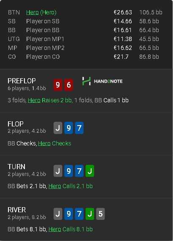The width and height of the screenshot is (173, 241).
Task: Open the Hero (Hero) player link
Action: click(41, 12)
